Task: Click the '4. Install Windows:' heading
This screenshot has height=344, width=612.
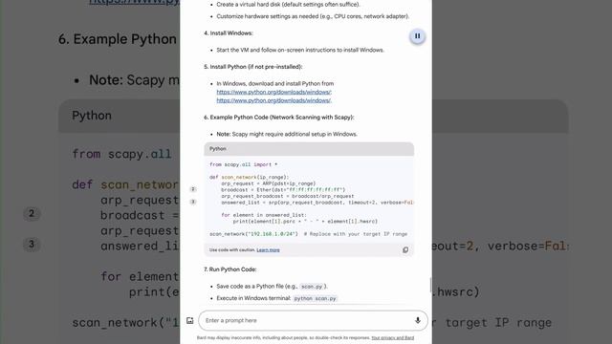Action: (x=229, y=33)
